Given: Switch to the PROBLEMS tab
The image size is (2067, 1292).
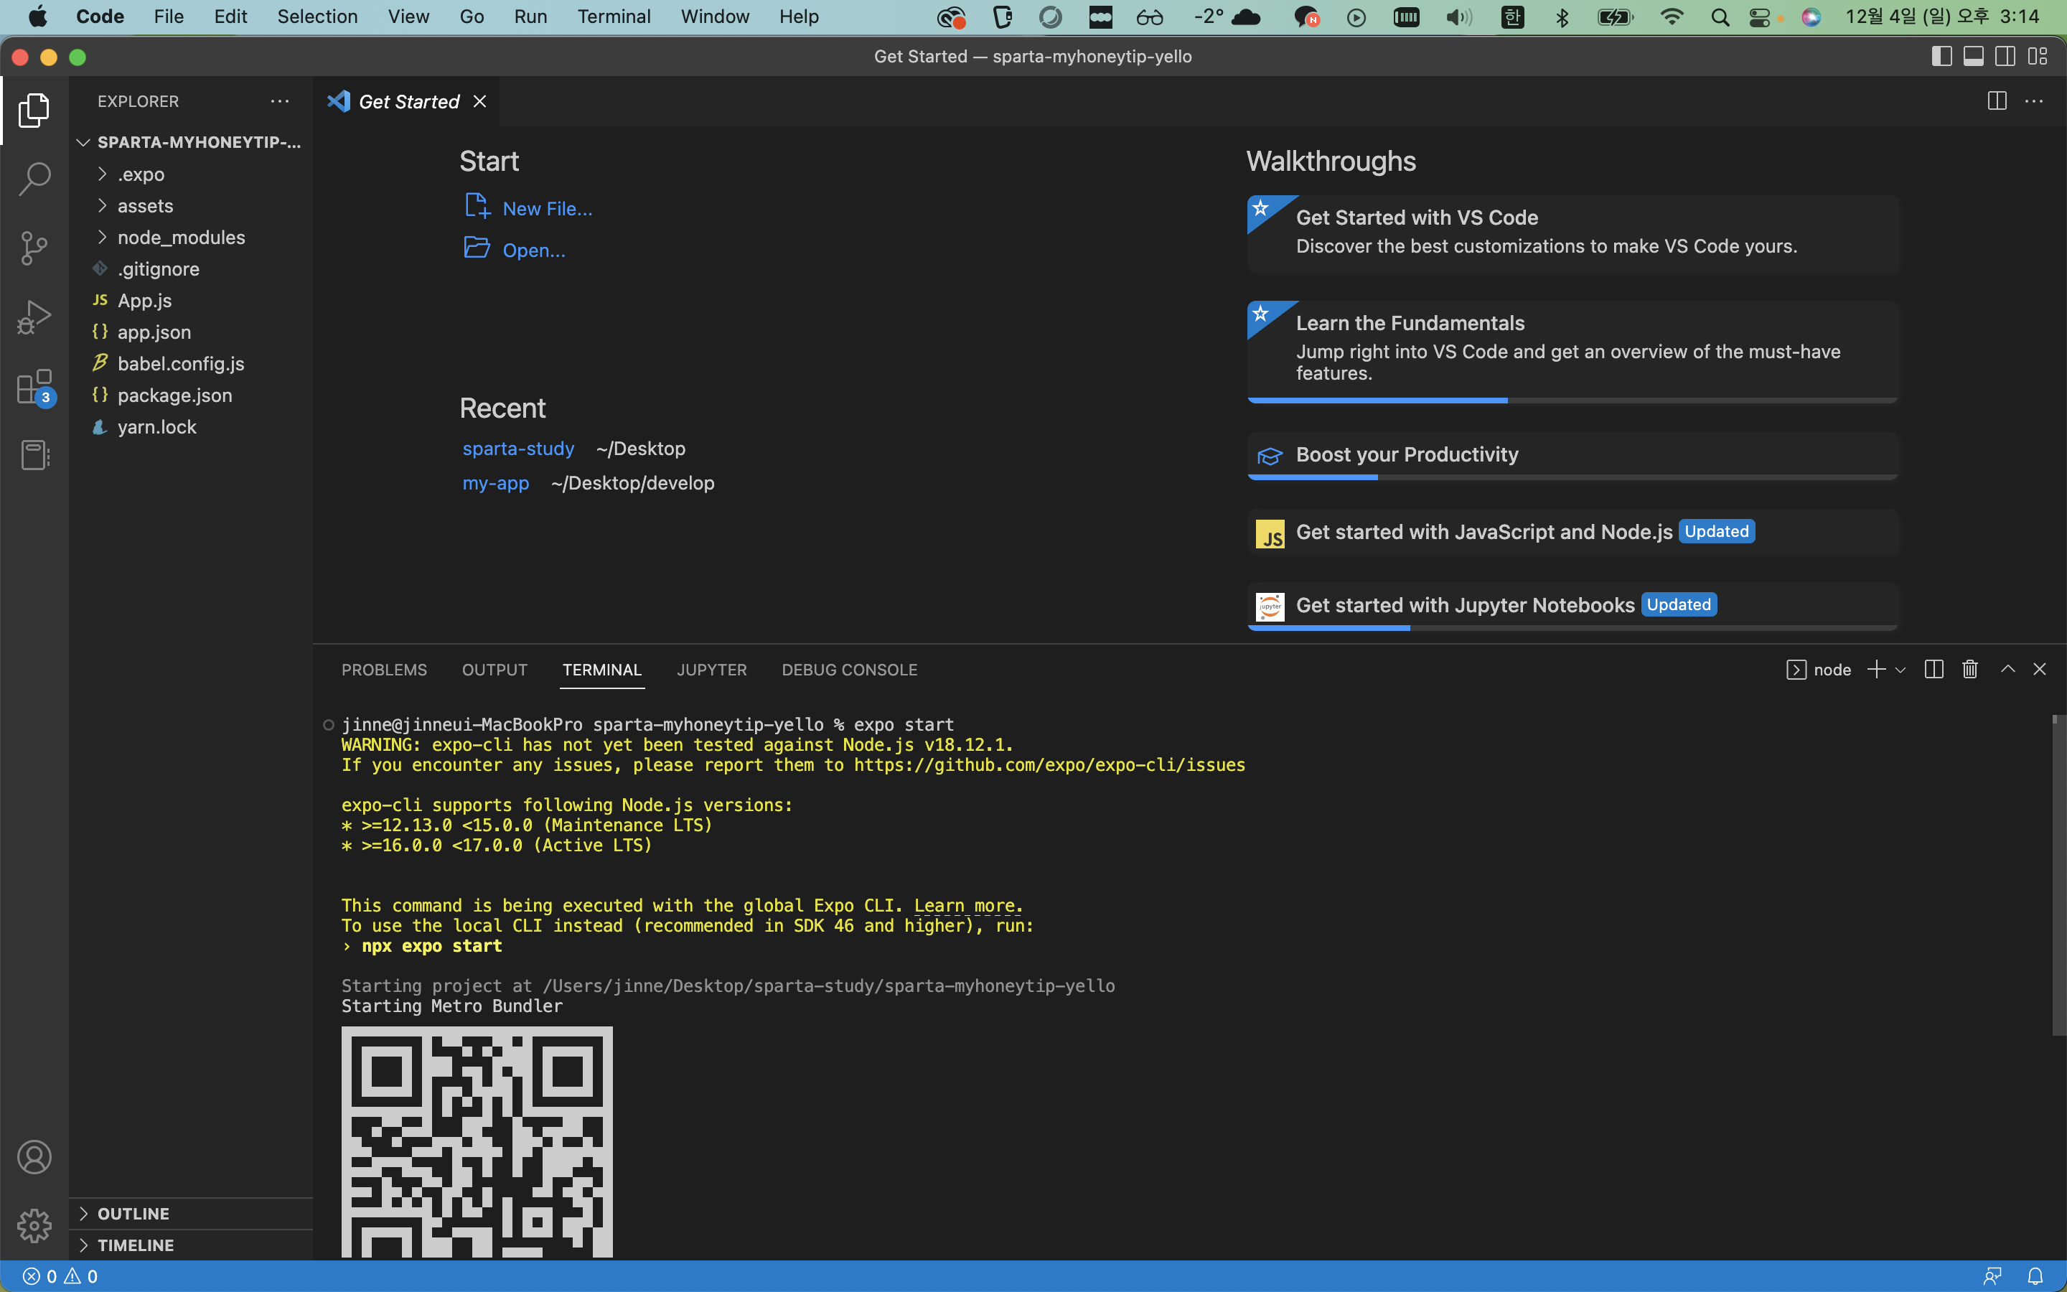Looking at the screenshot, I should (385, 670).
